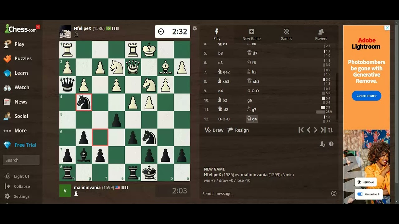Flip the board
399x224 pixels.
click(330, 130)
